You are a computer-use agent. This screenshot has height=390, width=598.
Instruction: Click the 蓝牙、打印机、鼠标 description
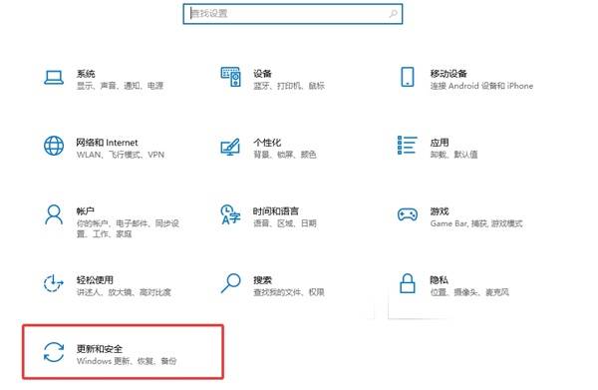[289, 86]
